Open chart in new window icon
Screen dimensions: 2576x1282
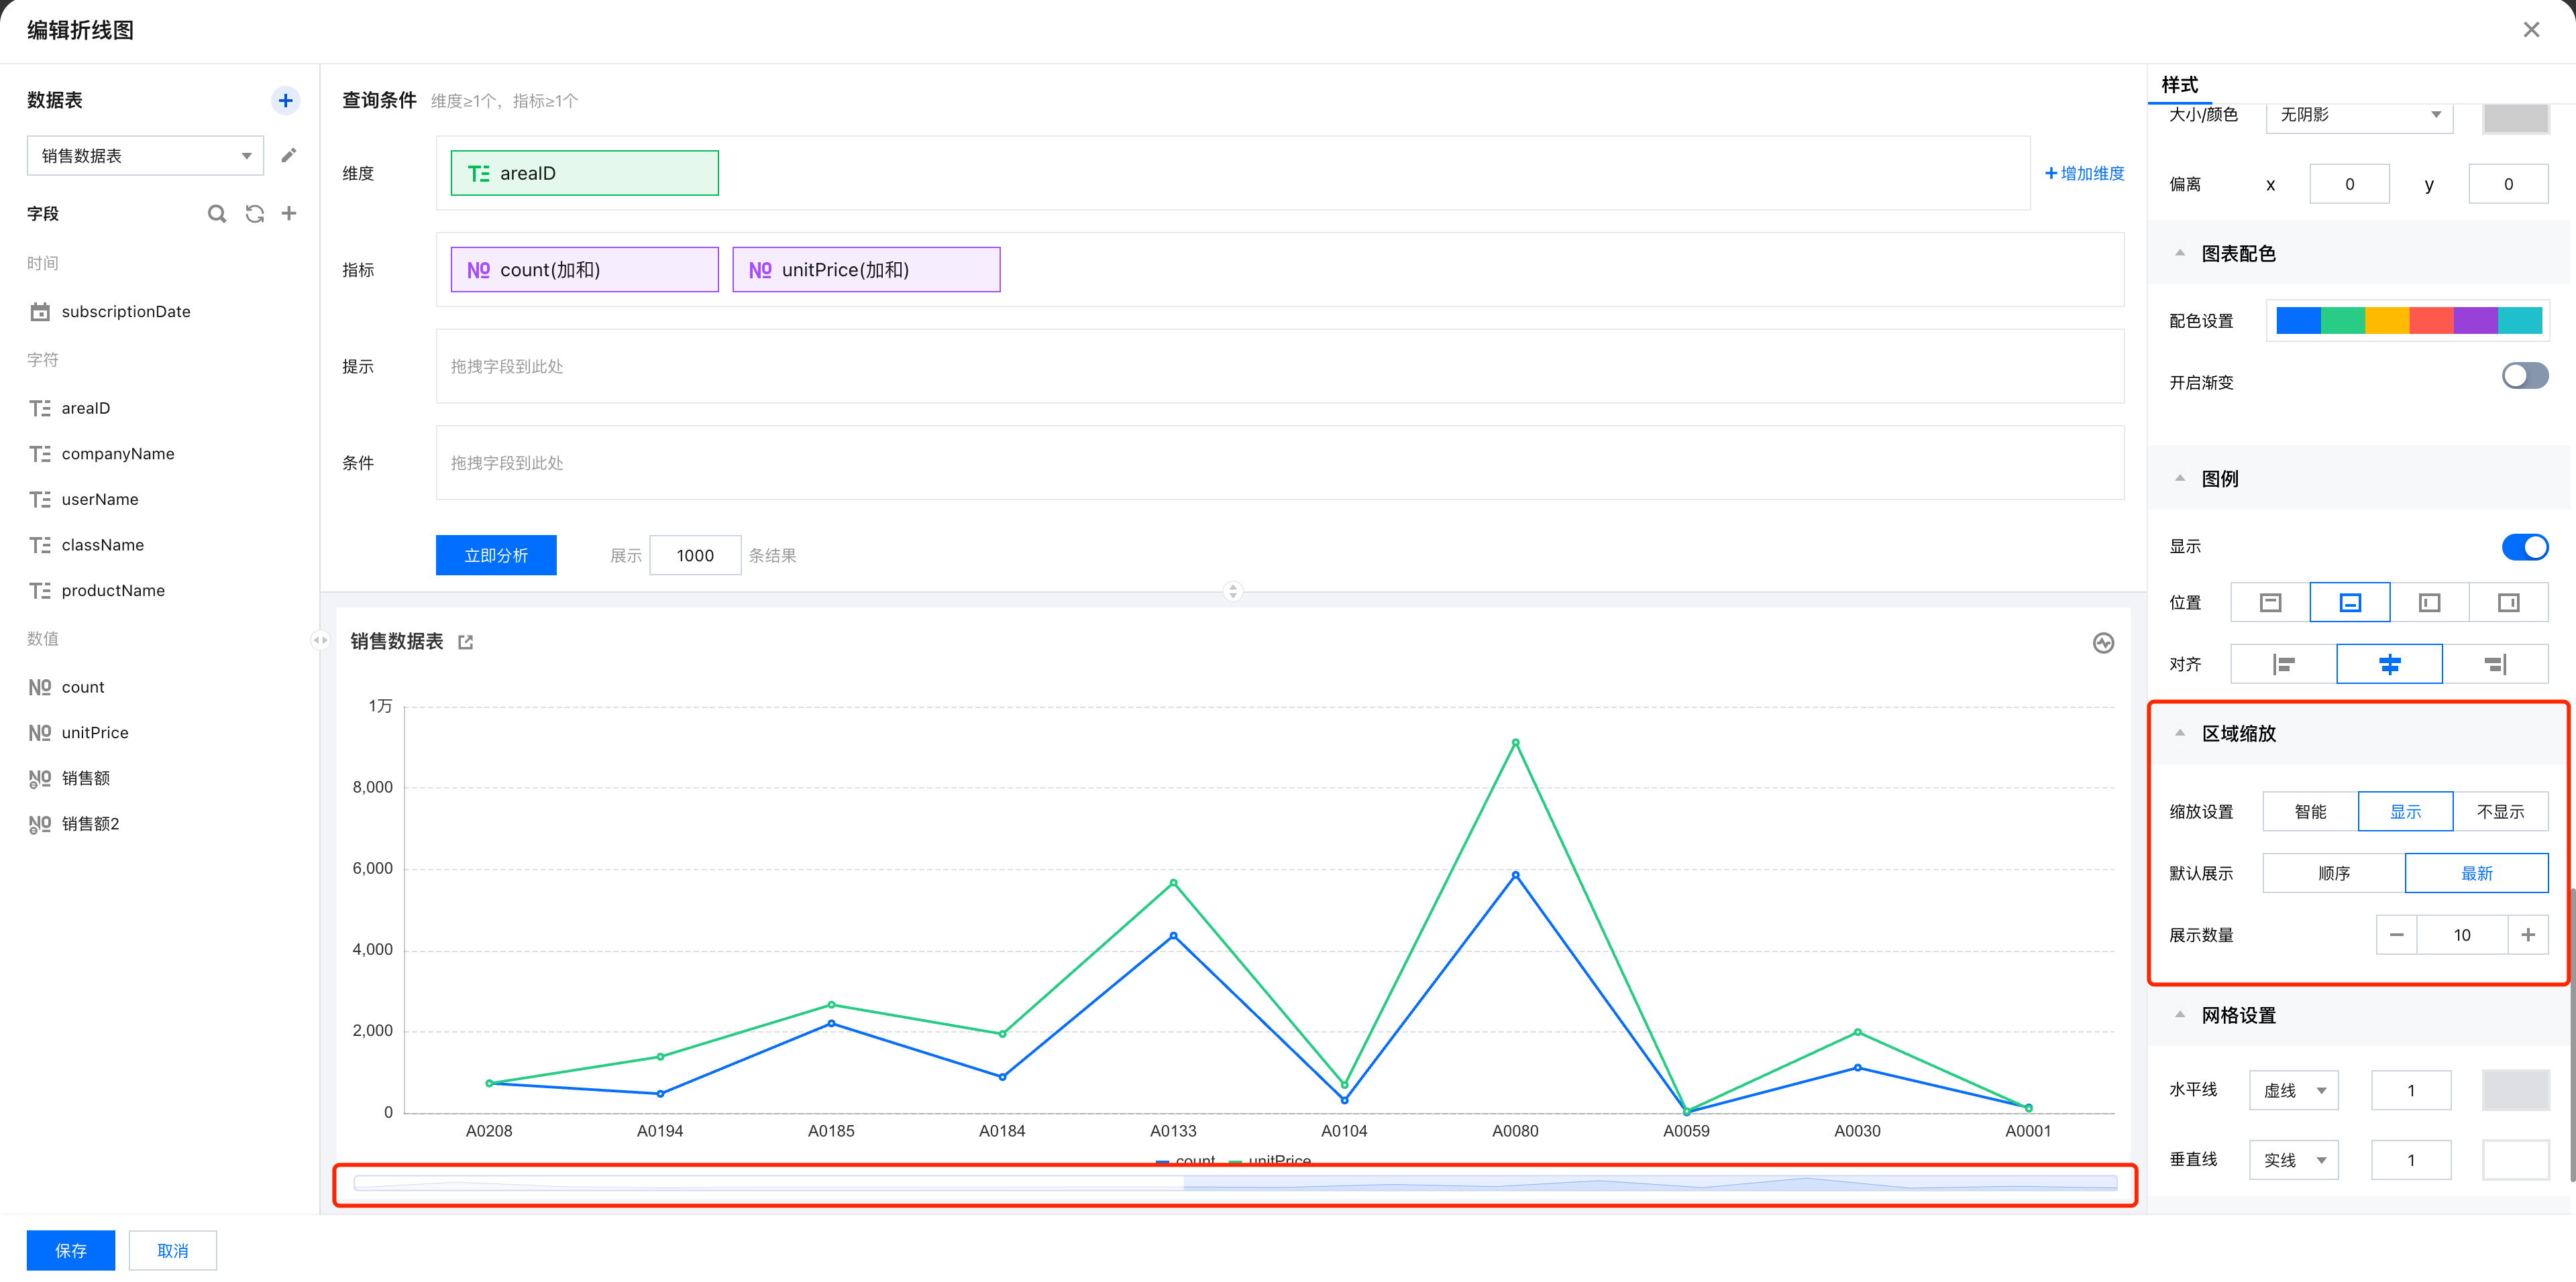tap(465, 642)
